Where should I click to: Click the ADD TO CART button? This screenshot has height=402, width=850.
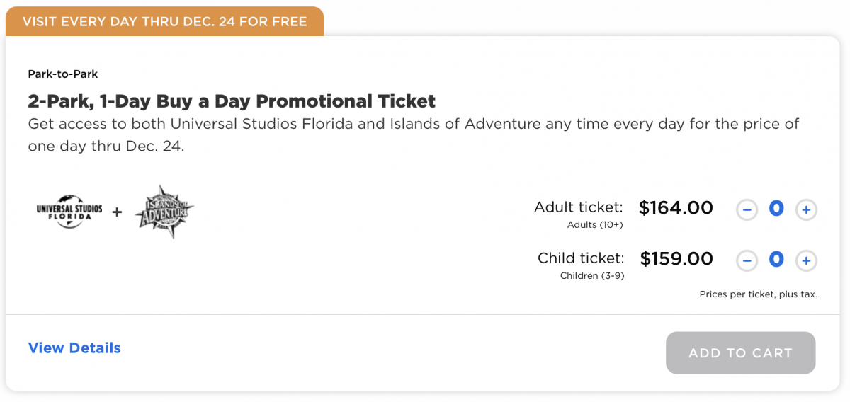pyautogui.click(x=740, y=352)
